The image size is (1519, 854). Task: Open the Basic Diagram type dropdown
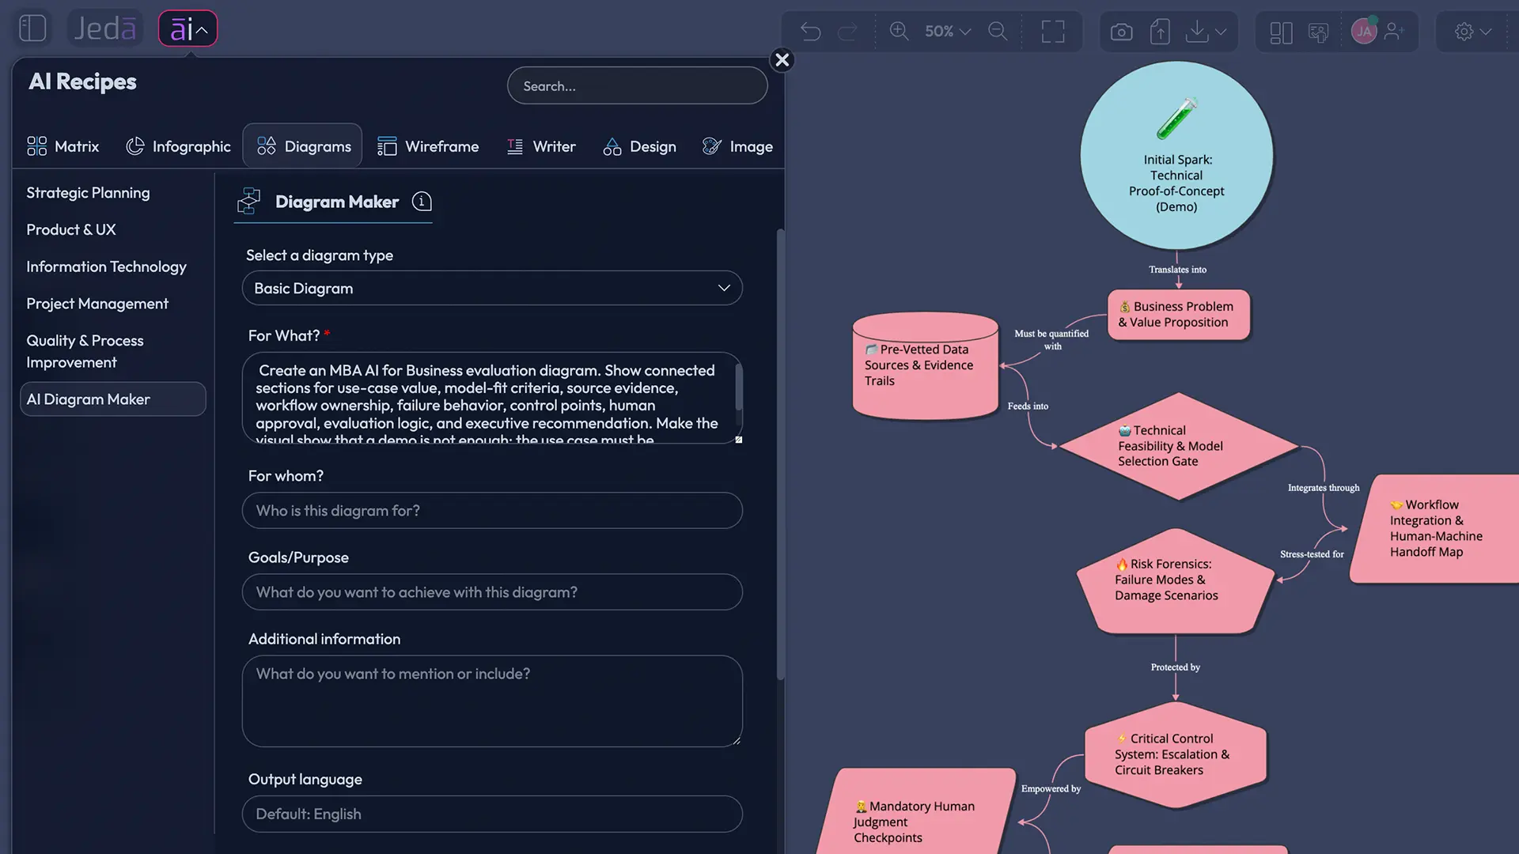point(492,288)
